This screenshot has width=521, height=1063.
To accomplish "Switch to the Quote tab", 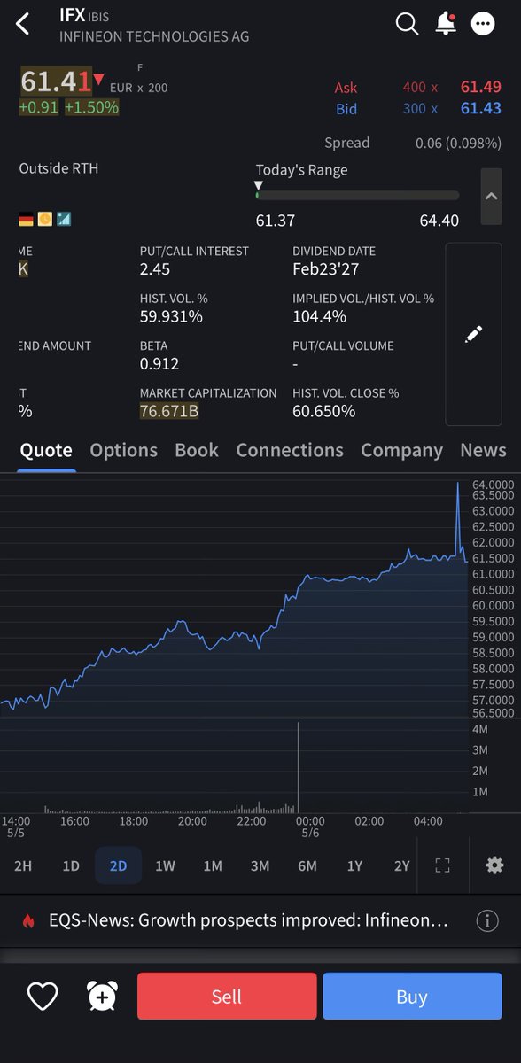I will pyautogui.click(x=46, y=450).
